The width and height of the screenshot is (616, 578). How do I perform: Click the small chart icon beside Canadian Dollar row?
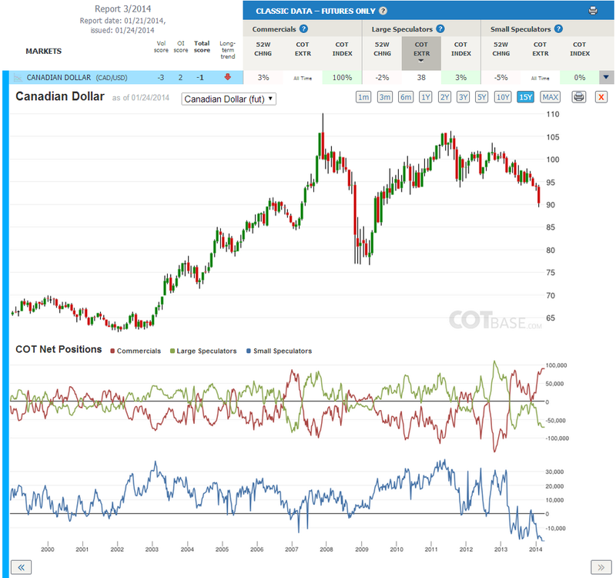18,78
